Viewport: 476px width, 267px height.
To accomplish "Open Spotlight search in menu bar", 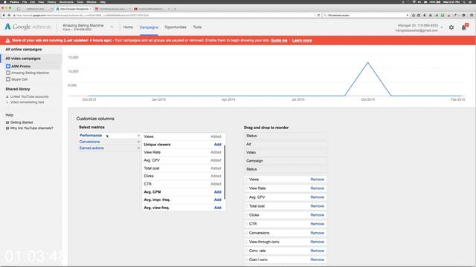I will tap(464, 1).
